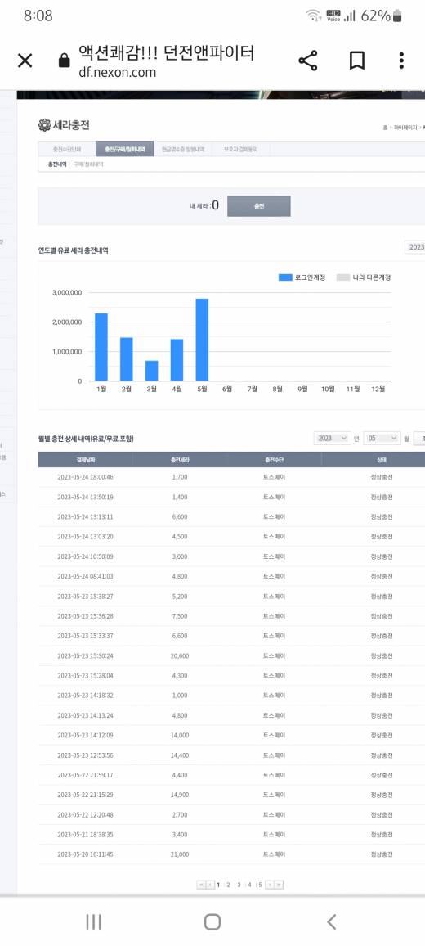Select row dated 2023-05-23 15:38:27

(x=231, y=596)
